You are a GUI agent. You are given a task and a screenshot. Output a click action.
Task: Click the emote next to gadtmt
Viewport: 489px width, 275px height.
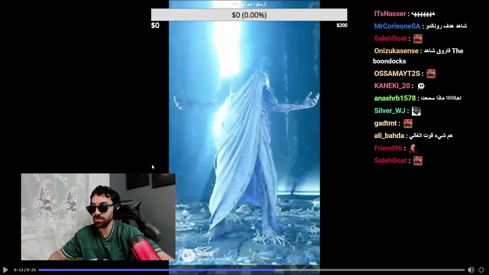point(408,123)
